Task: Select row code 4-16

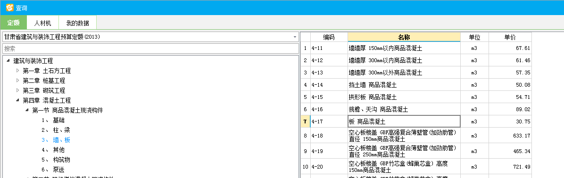Action: (x=329, y=109)
